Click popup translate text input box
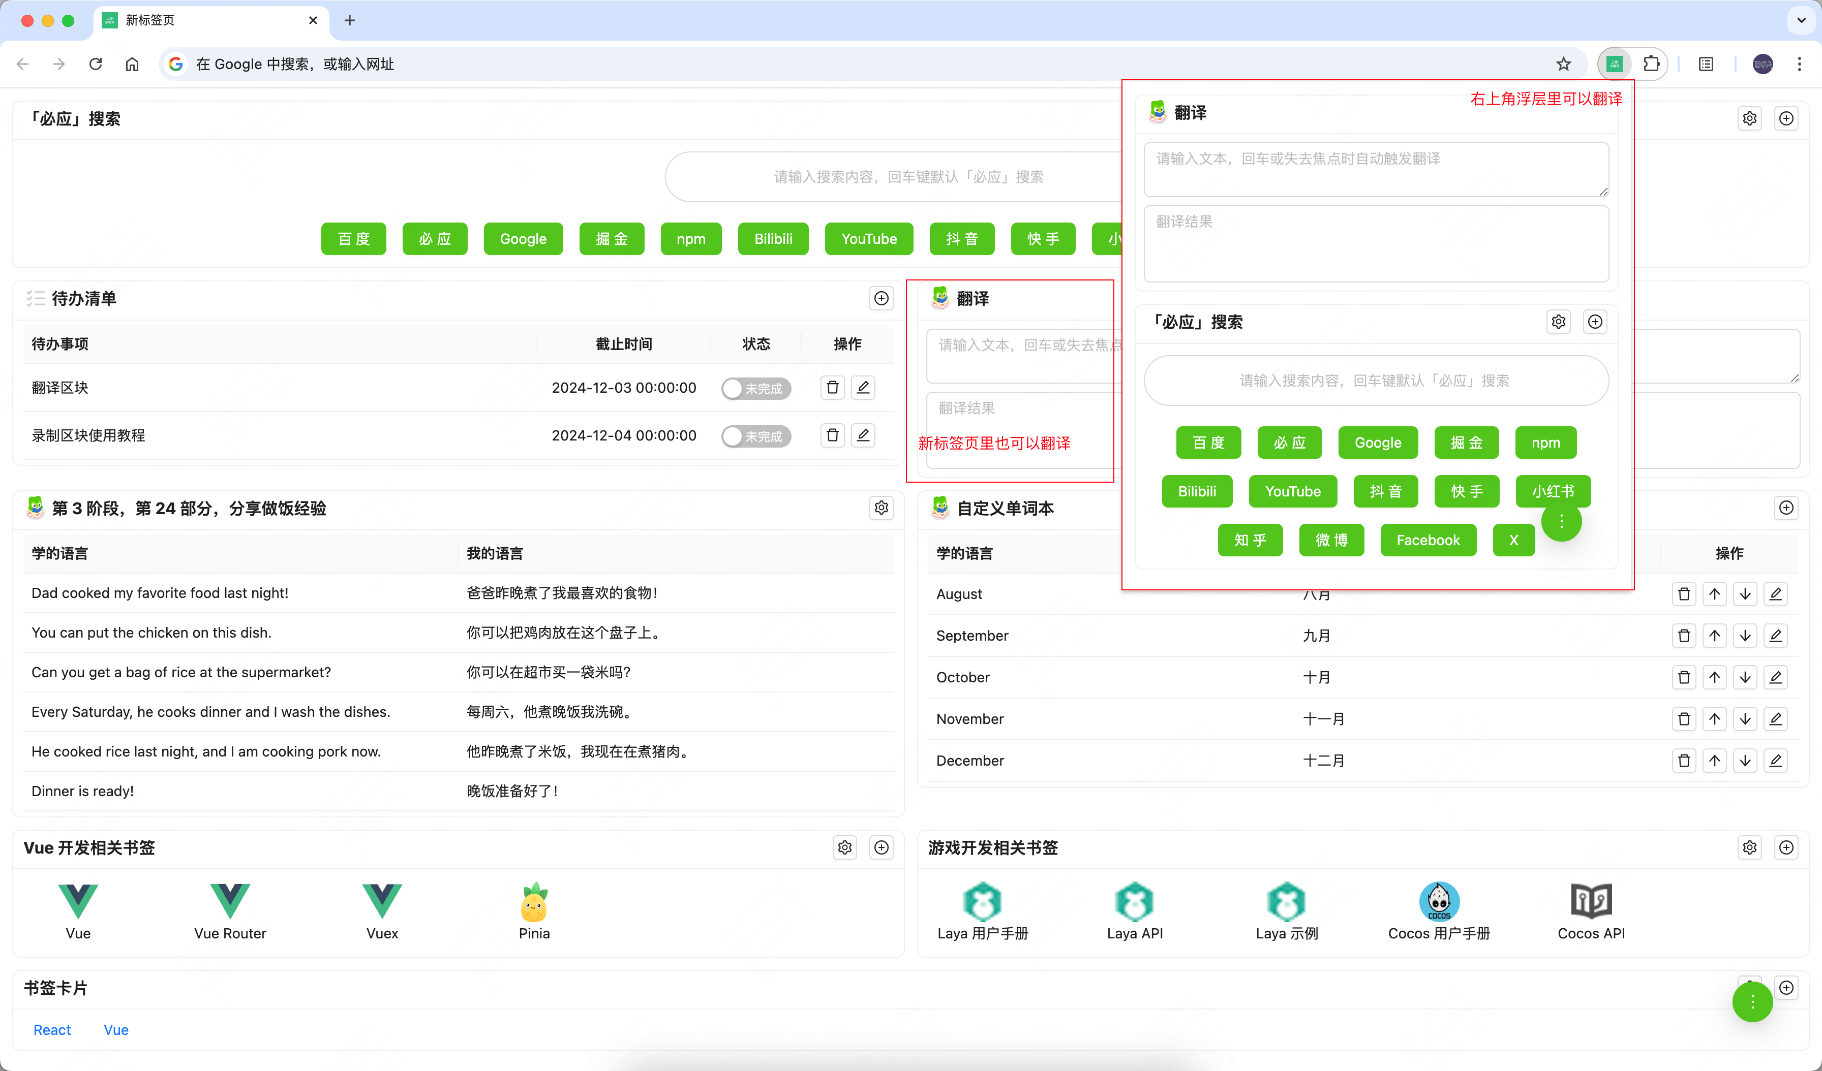This screenshot has height=1071, width=1822. (1377, 169)
